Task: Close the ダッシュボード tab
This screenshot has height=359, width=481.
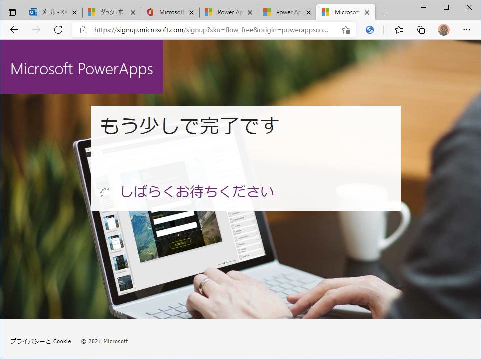Action: point(133,12)
